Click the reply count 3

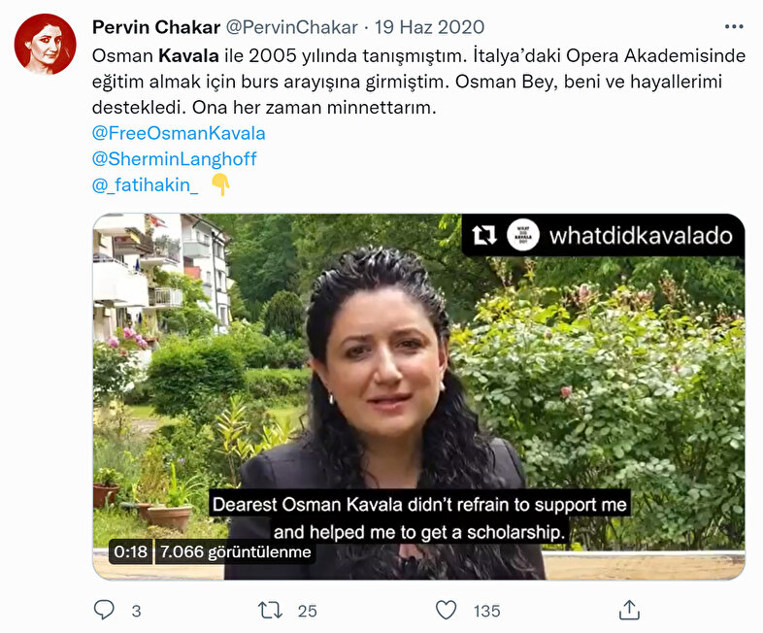click(136, 611)
